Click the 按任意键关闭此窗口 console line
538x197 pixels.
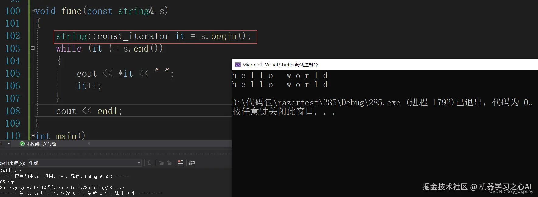pyautogui.click(x=283, y=112)
